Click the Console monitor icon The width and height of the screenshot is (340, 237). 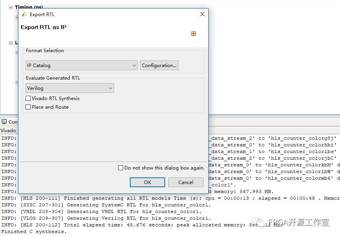(x=4, y=122)
